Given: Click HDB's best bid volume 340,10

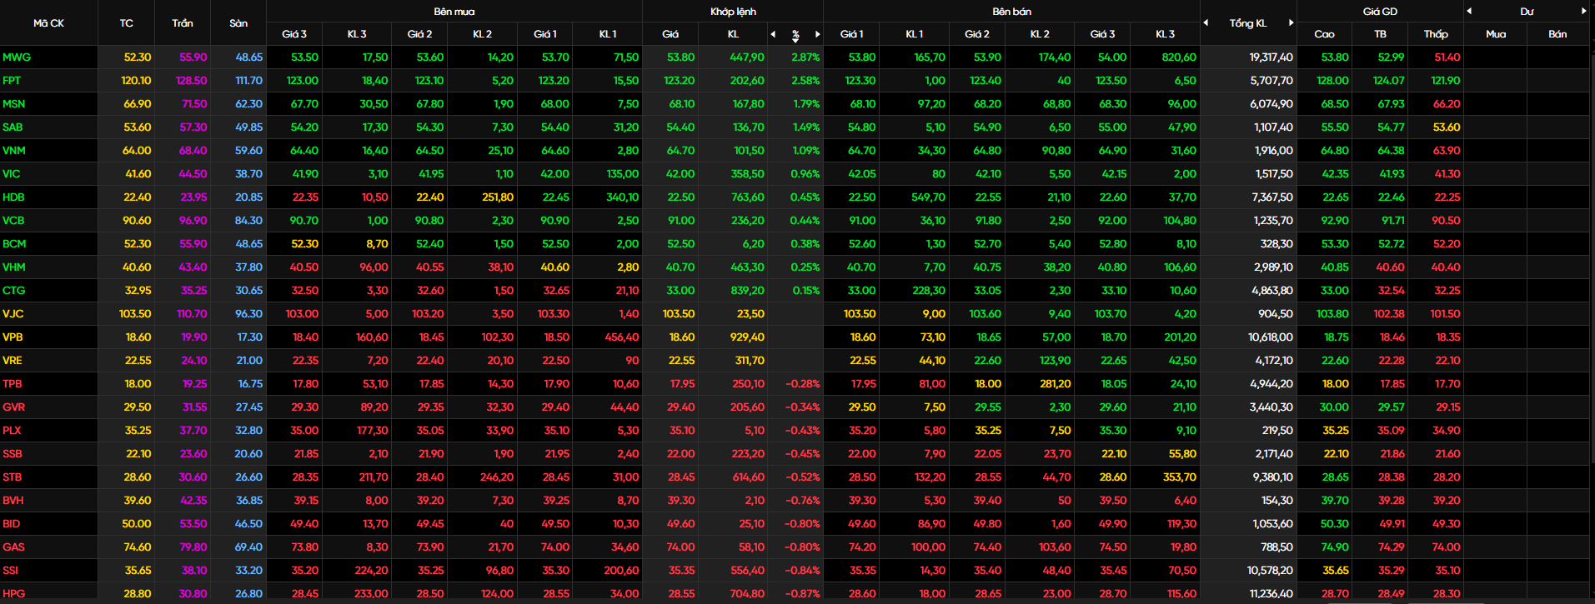Looking at the screenshot, I should coord(623,197).
